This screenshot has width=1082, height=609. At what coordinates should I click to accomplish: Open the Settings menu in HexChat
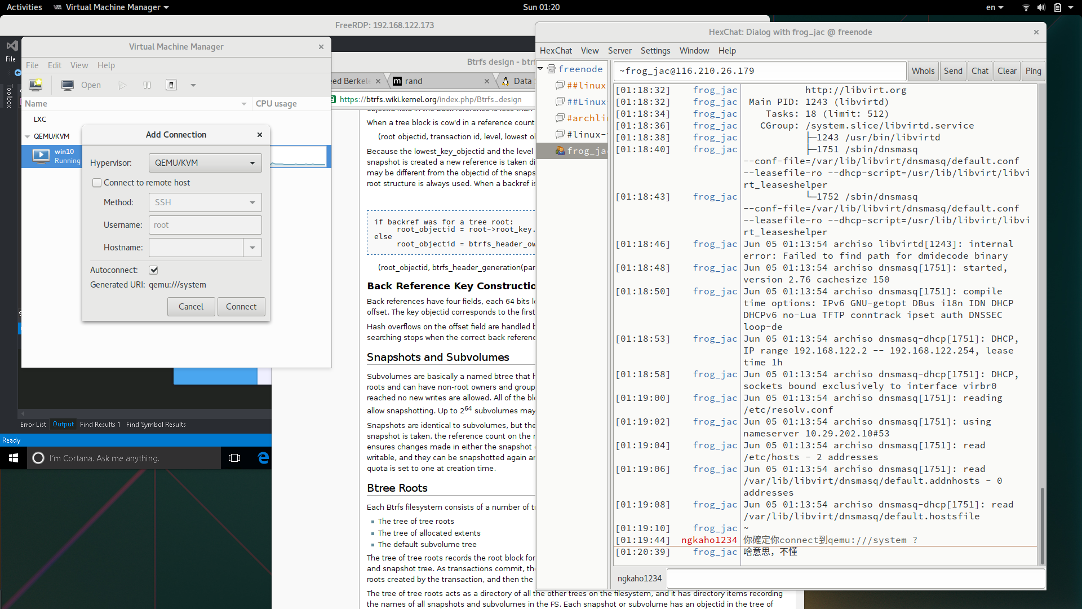[x=655, y=51]
